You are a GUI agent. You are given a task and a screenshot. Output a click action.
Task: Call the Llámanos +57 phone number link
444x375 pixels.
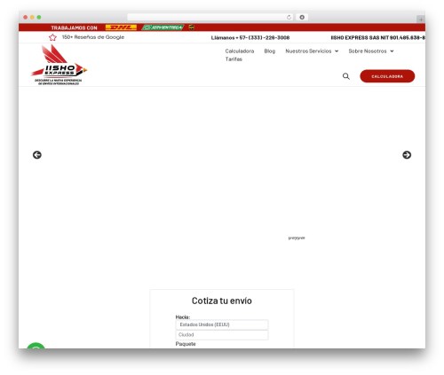click(x=250, y=37)
